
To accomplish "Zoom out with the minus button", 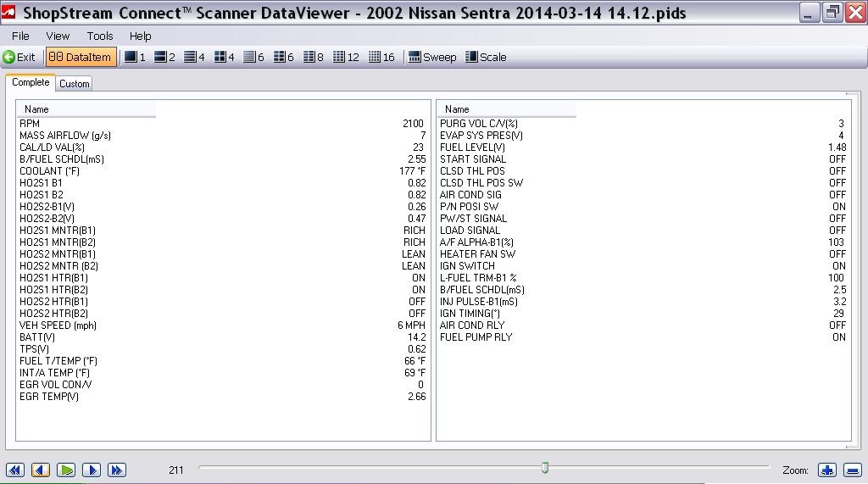I will point(853,470).
